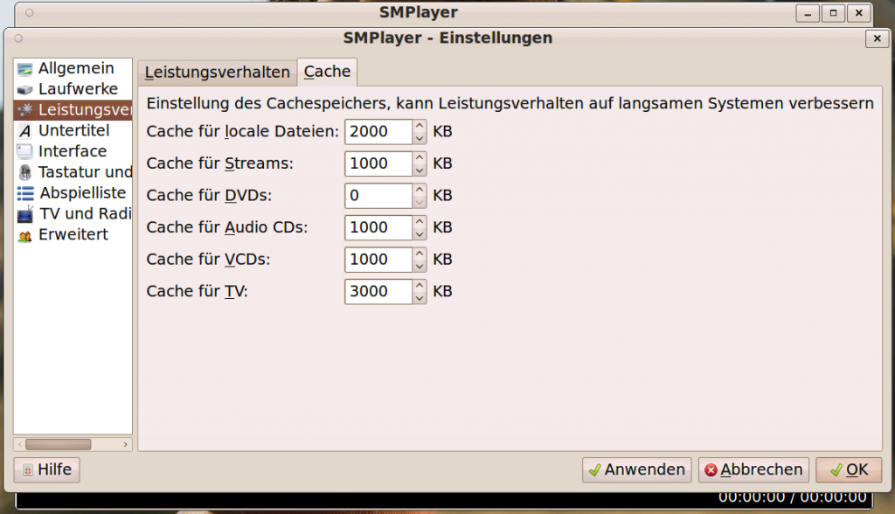Open the Laufwerke settings section

pyautogui.click(x=73, y=89)
